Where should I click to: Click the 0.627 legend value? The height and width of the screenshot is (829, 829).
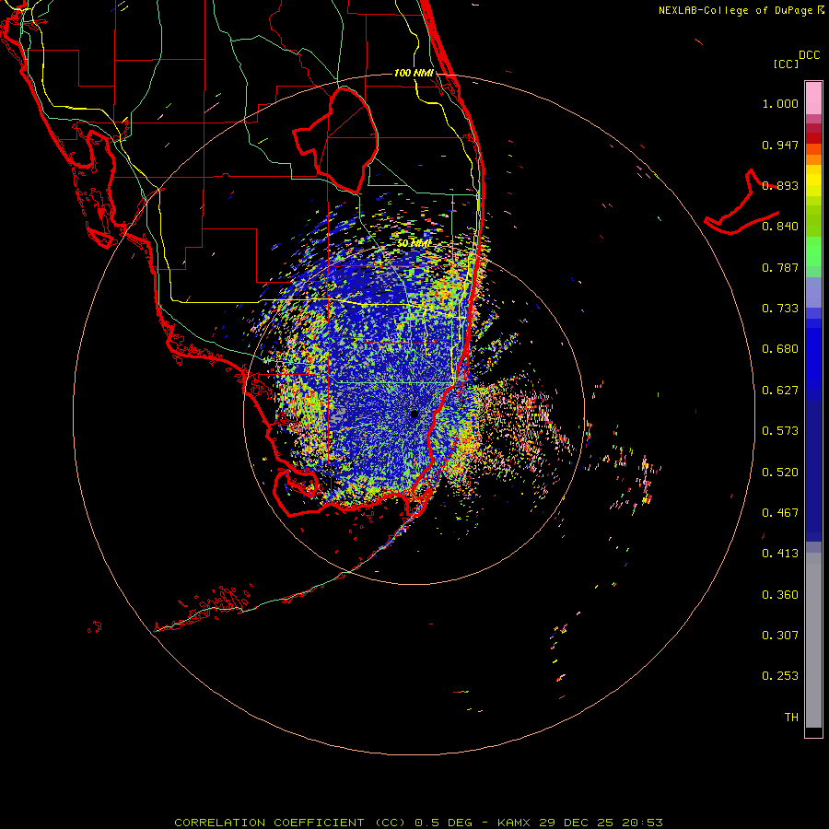point(780,391)
